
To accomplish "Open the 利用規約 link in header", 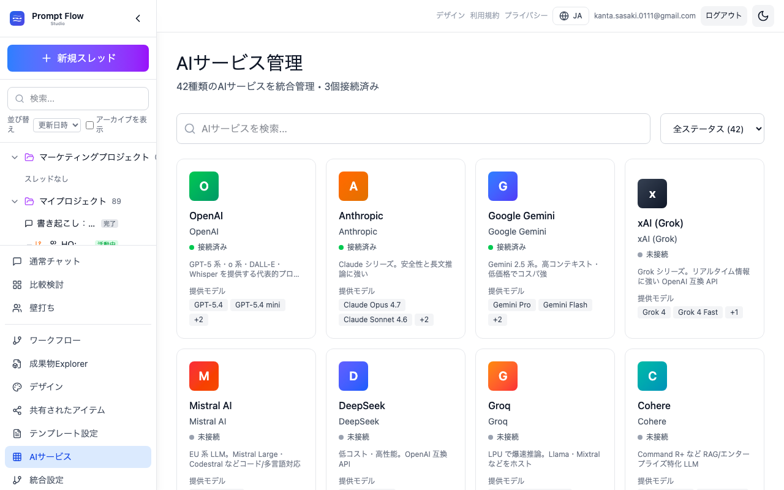I will click(484, 16).
